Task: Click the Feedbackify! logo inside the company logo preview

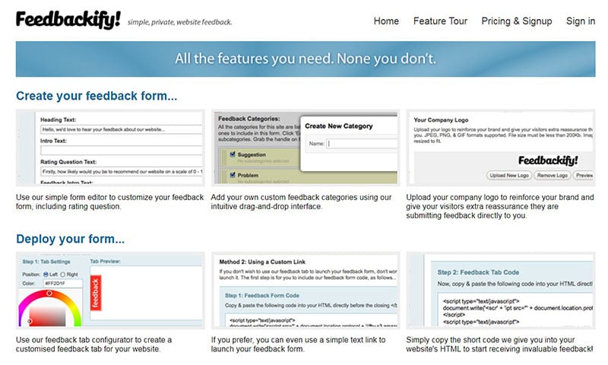Action: pos(548,160)
